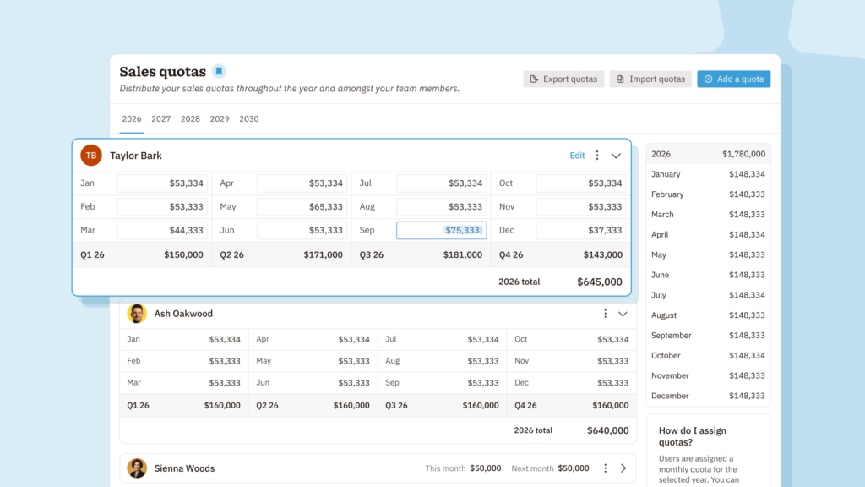Screen dimensions: 865x487
Task: Open Ash Oakwood's three-dot options menu
Action: click(605, 314)
